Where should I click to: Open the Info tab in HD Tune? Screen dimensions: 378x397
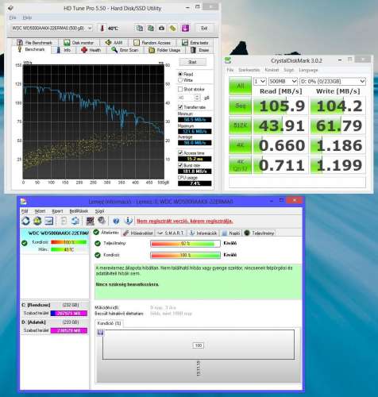click(64, 50)
